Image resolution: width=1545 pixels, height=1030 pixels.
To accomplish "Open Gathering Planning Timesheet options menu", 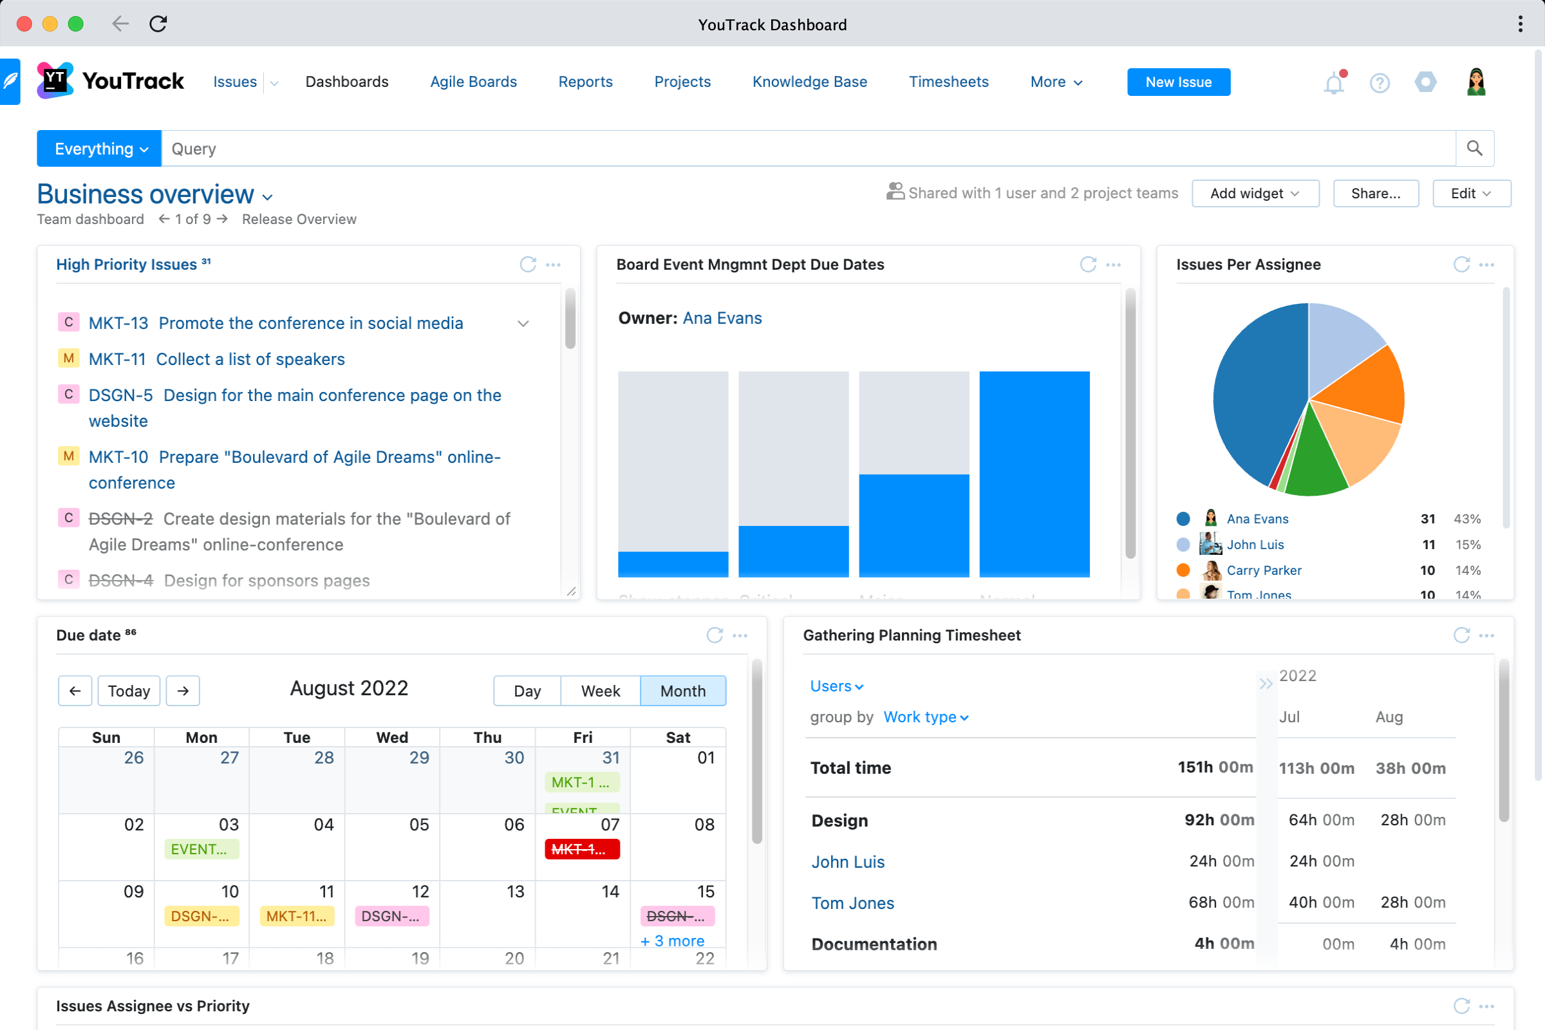I will pyautogui.click(x=1487, y=635).
